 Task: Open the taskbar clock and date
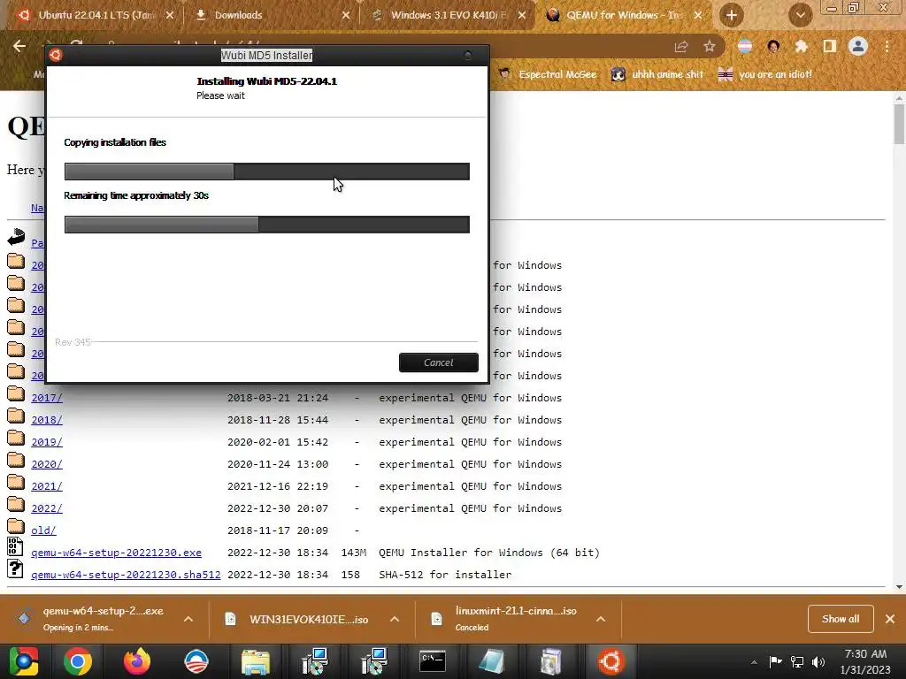coord(865,661)
